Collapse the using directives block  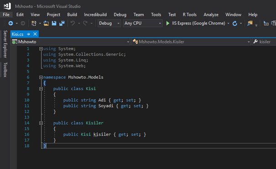(x=41, y=49)
